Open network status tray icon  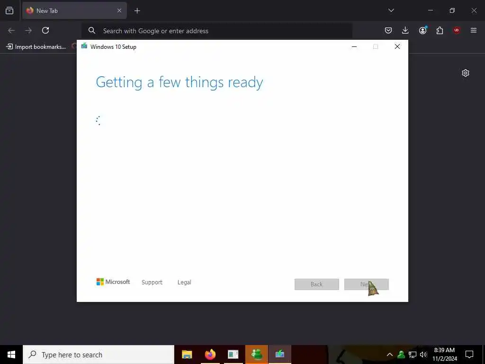click(413, 355)
